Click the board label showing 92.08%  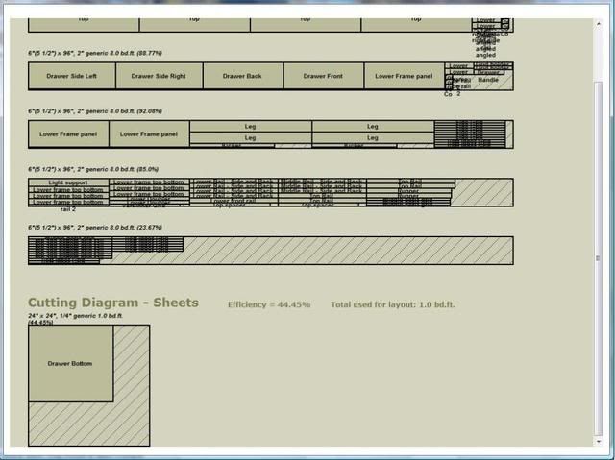pos(95,111)
